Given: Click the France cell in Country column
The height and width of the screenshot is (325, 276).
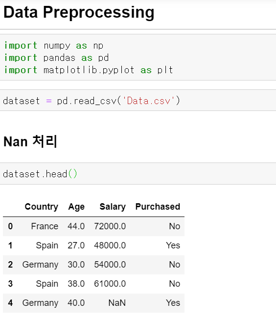Looking at the screenshot, I should tap(45, 226).
